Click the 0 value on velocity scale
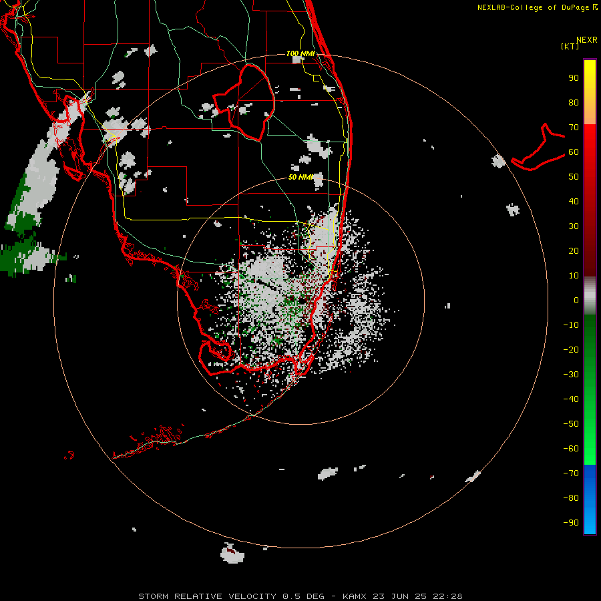Image resolution: width=601 pixels, height=601 pixels. [576, 300]
